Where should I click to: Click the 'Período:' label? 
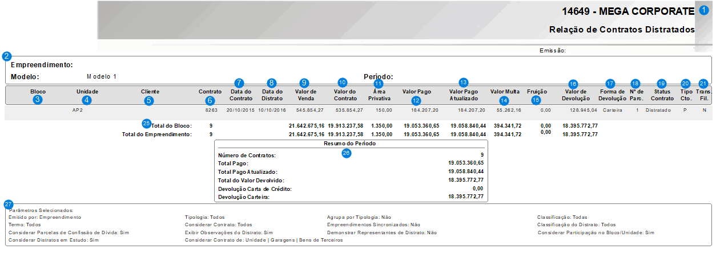coord(378,76)
